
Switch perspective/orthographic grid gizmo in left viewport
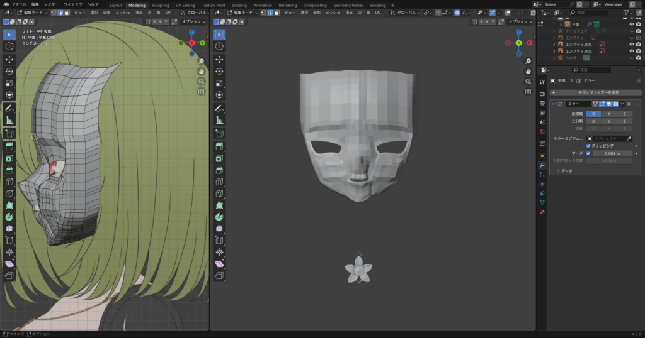click(x=201, y=92)
